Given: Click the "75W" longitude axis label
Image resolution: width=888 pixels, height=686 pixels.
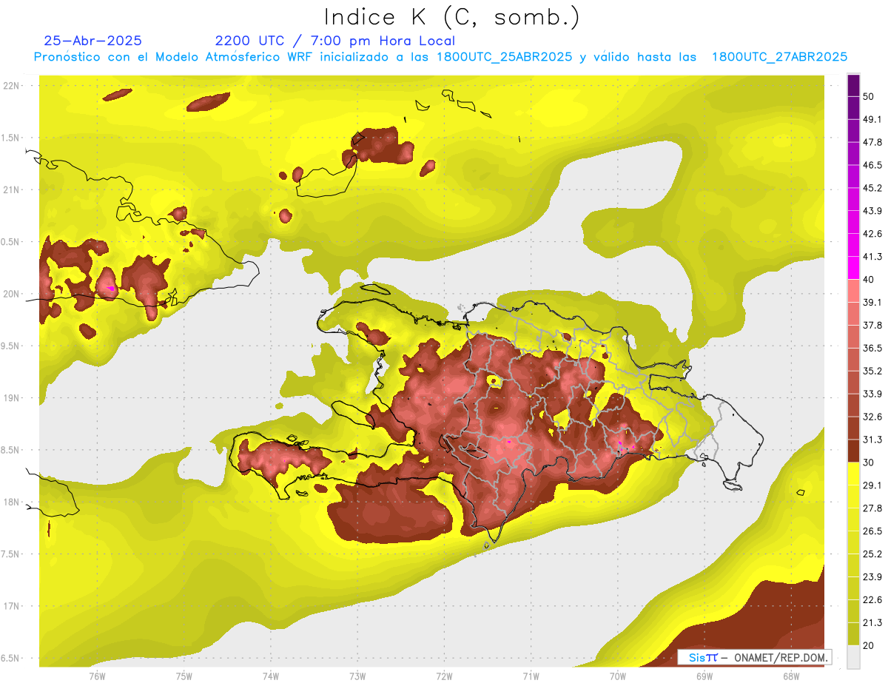Looking at the screenshot, I should coord(184,676).
